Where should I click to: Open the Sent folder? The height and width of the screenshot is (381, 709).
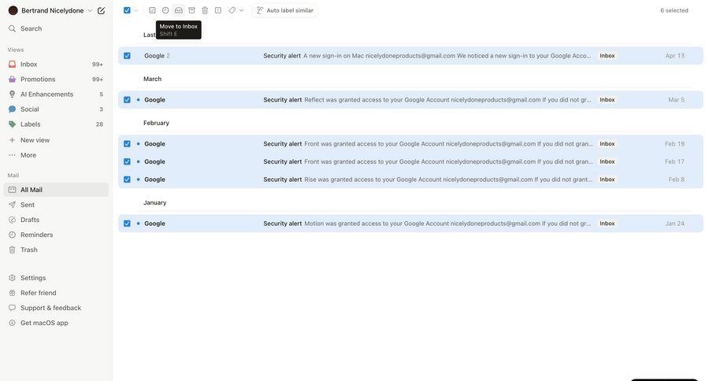tap(56, 205)
